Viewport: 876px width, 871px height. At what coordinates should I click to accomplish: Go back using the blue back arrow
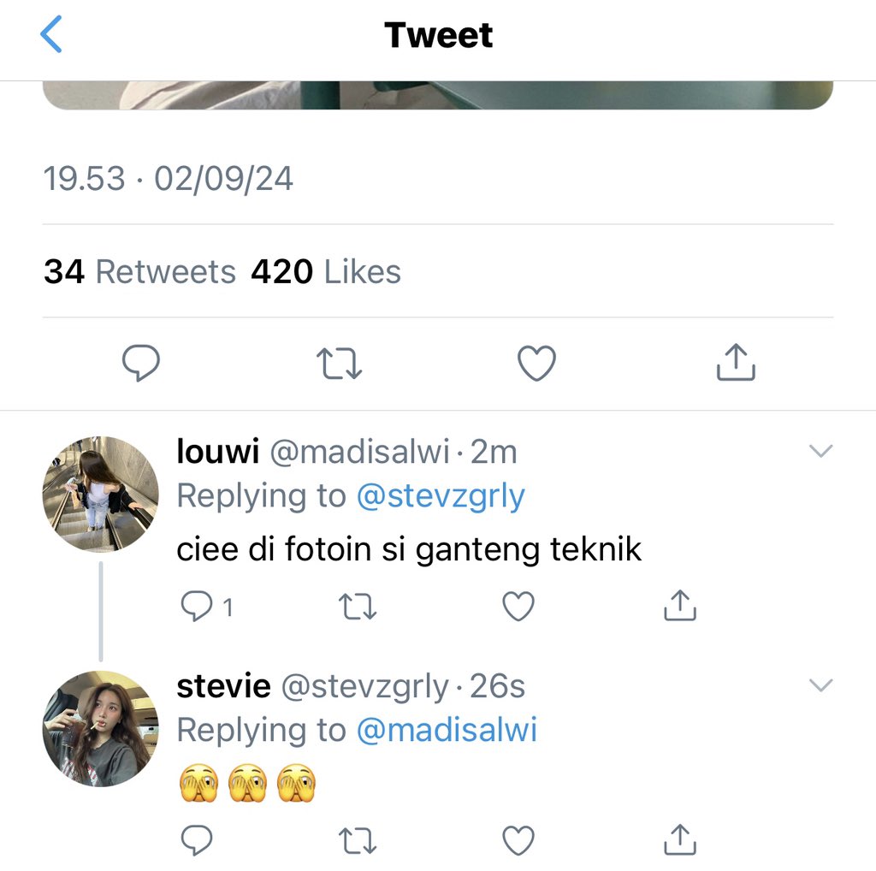point(50,34)
